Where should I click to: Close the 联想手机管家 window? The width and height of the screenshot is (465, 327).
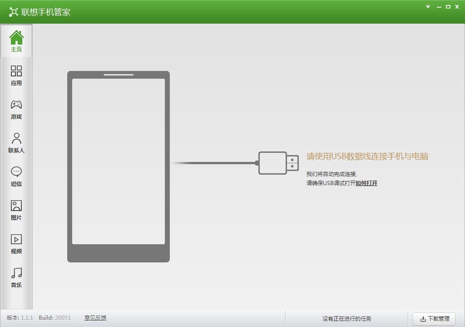(x=457, y=6)
